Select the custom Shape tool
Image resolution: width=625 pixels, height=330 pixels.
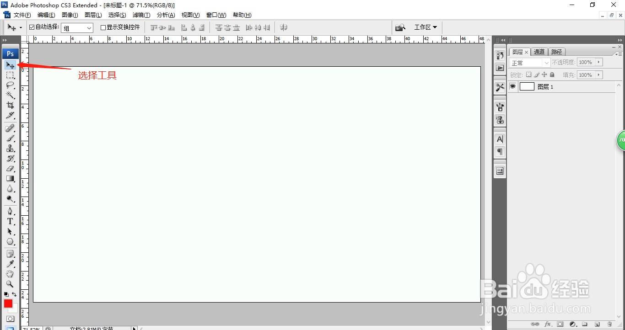point(10,241)
